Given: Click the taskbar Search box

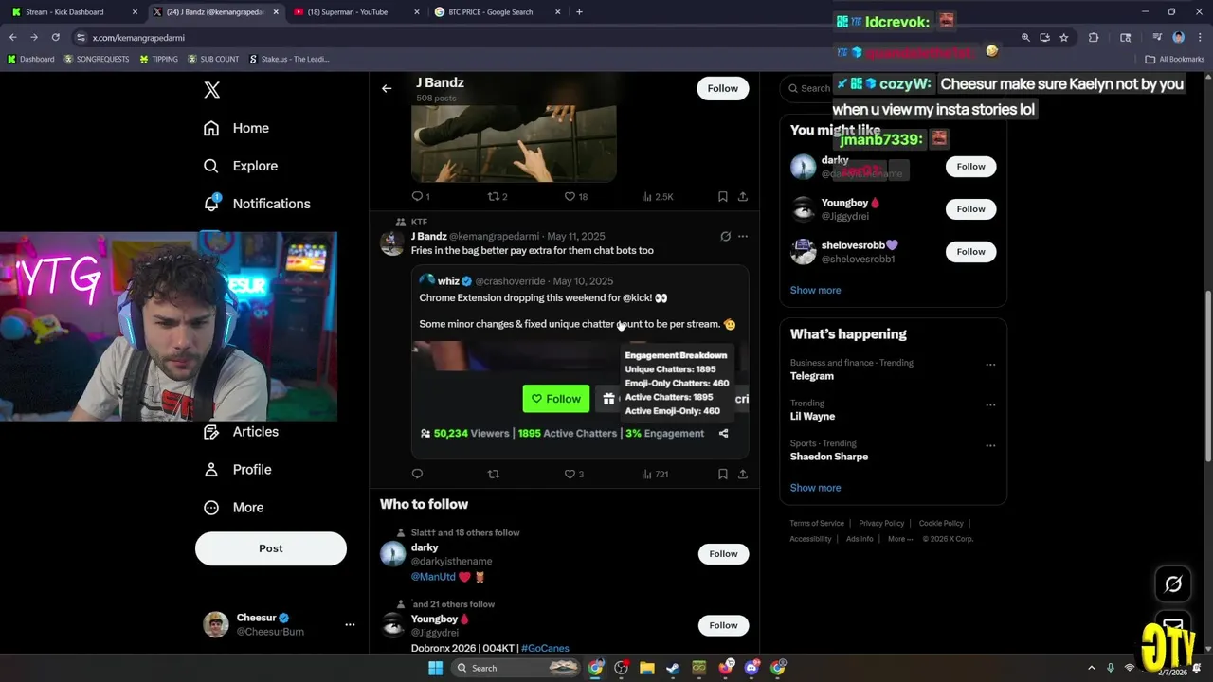Looking at the screenshot, I should click(516, 668).
